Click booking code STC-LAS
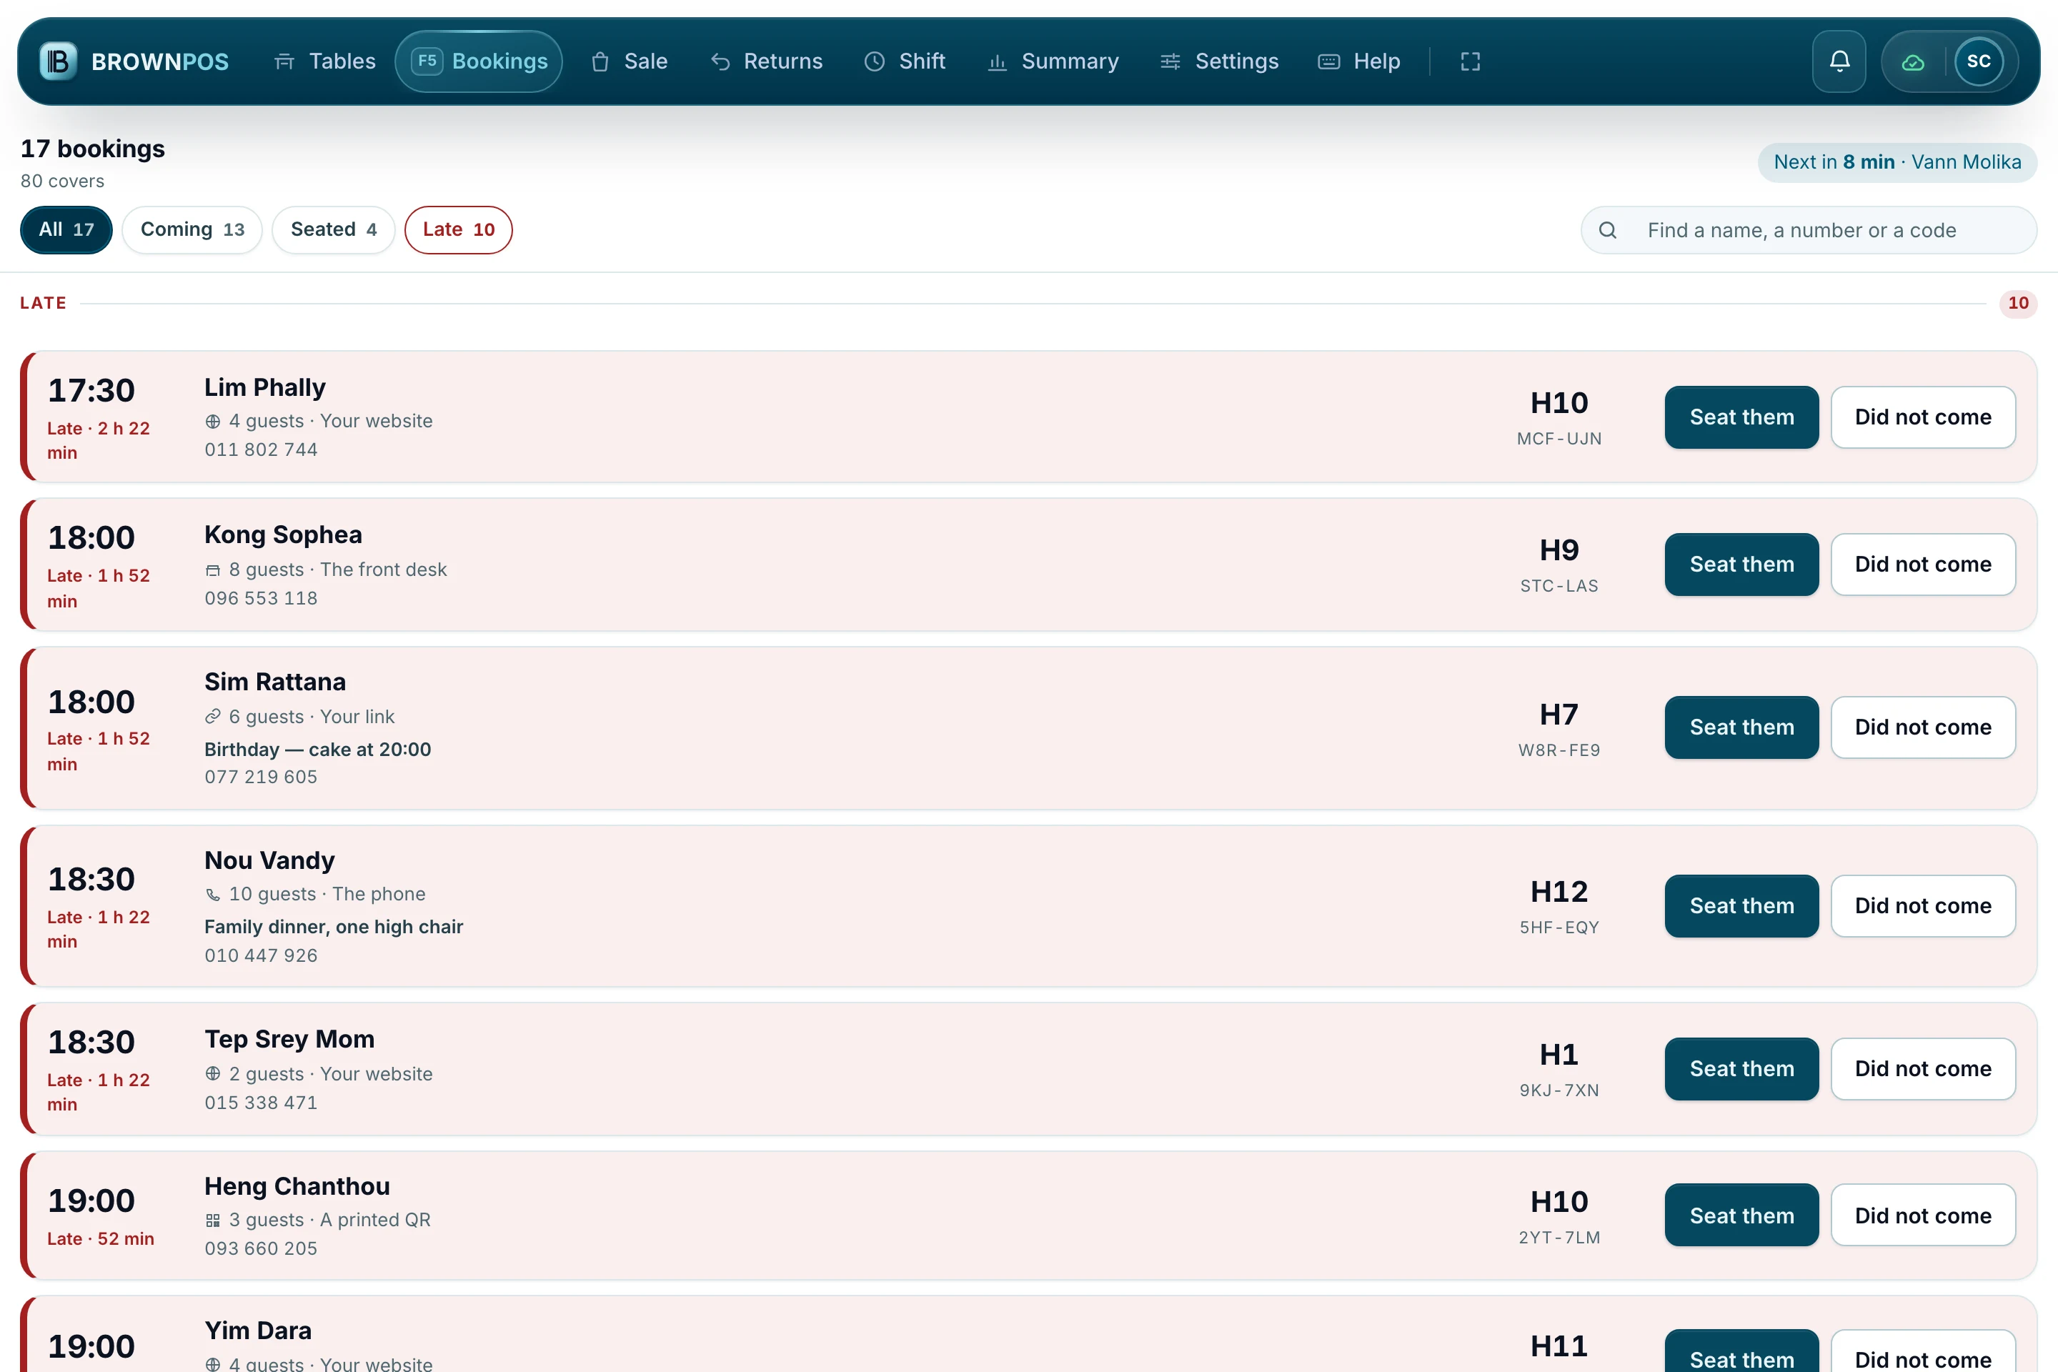 click(1559, 585)
